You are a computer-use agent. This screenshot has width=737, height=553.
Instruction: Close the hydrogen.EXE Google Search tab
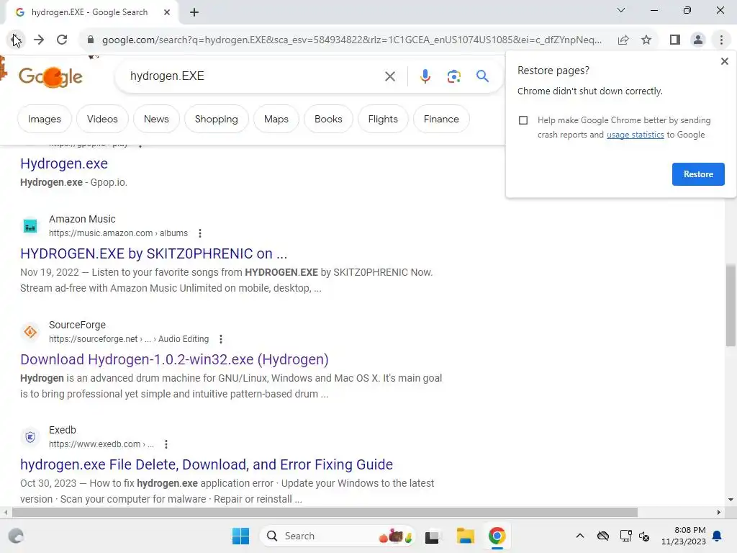point(167,12)
